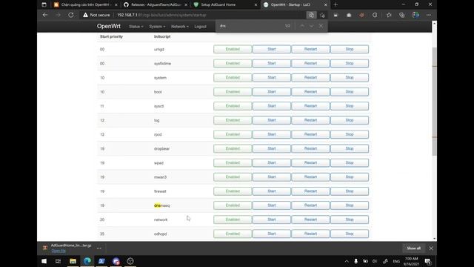Open Task View on taskbar
The height and width of the screenshot is (267, 474).
click(58, 261)
